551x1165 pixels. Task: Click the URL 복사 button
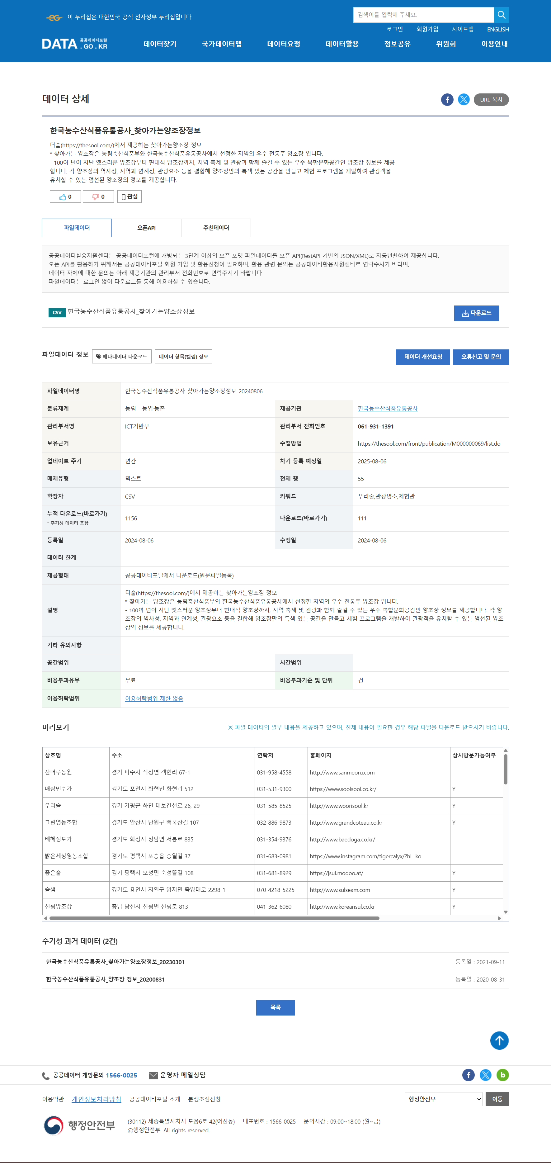(x=491, y=99)
